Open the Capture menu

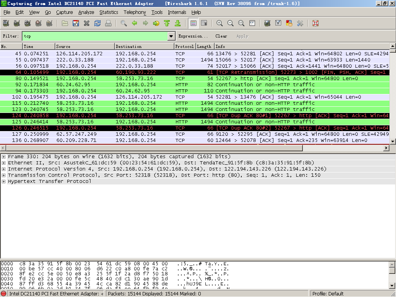[65, 12]
